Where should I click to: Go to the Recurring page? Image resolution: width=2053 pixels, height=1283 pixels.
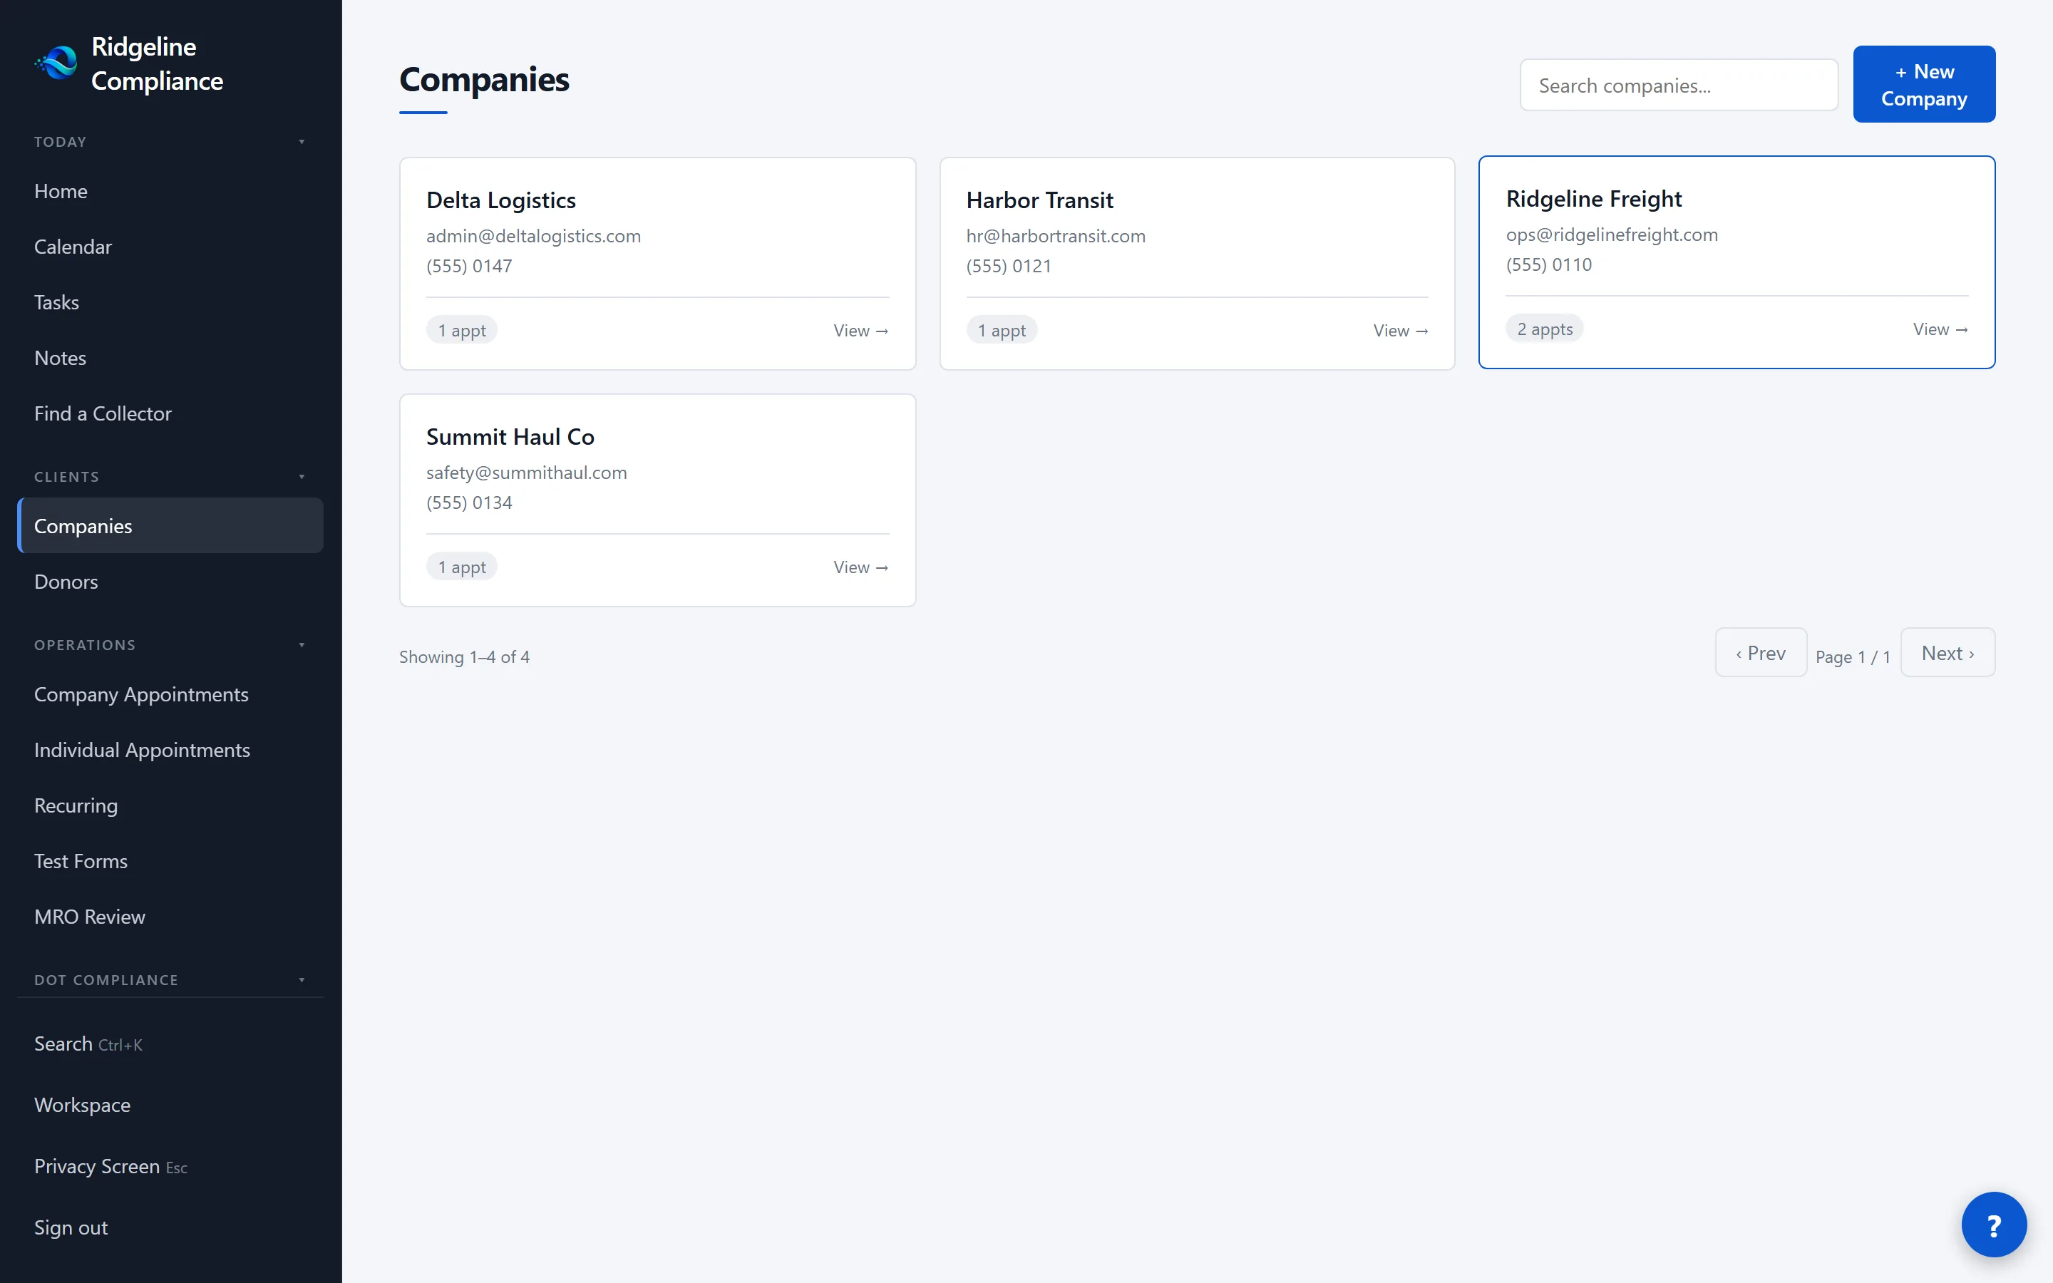click(x=170, y=805)
